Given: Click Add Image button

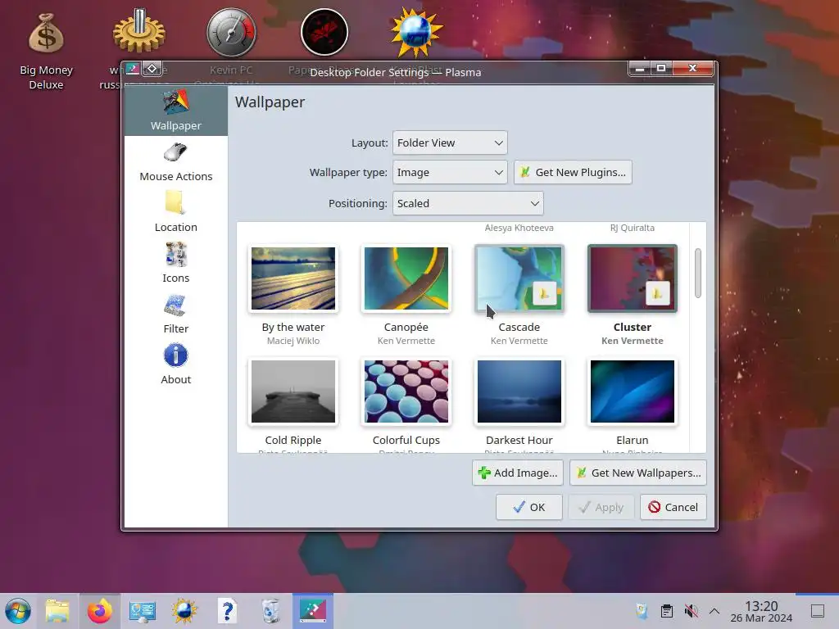Looking at the screenshot, I should (x=518, y=473).
